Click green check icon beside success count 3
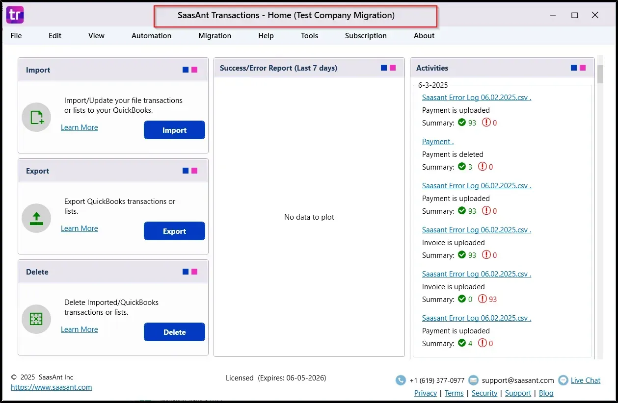618x403 pixels. (x=462, y=167)
